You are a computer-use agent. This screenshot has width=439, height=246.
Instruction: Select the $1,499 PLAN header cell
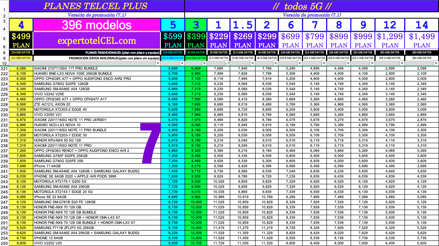click(x=422, y=40)
